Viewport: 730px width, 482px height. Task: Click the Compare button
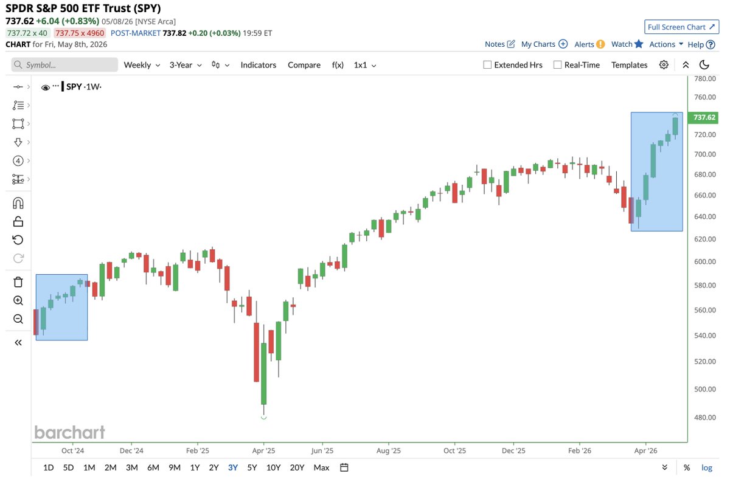[x=304, y=65]
